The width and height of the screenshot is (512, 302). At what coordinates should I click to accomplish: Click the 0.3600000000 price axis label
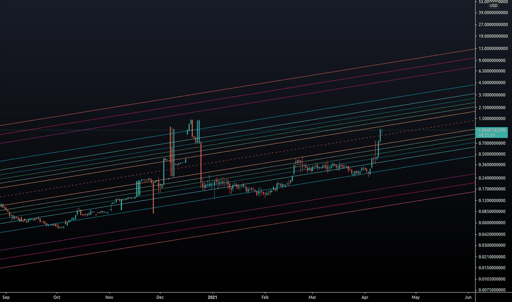(492, 165)
